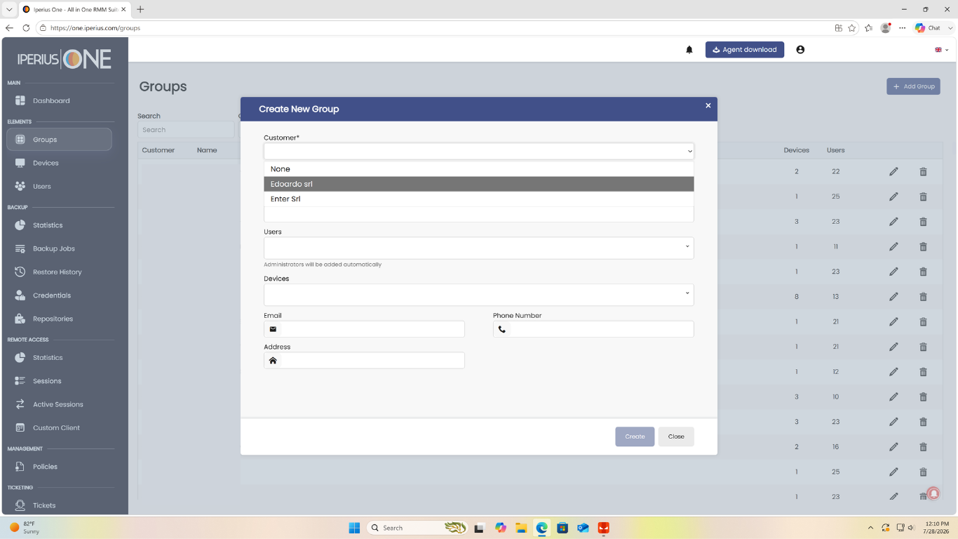Screen dimensions: 958x539
Task: Click the Custom Client icon
Action: pos(20,427)
